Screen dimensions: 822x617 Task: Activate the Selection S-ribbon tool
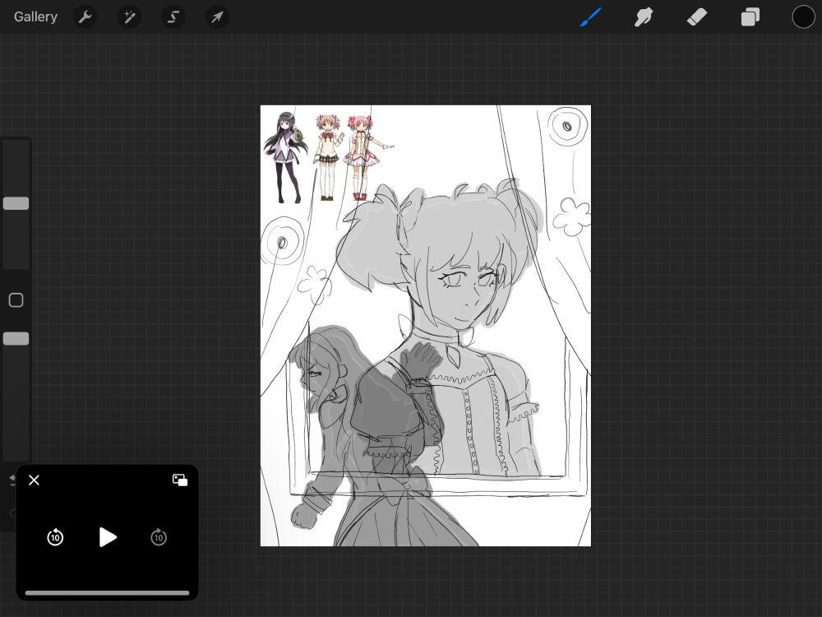coord(173,17)
